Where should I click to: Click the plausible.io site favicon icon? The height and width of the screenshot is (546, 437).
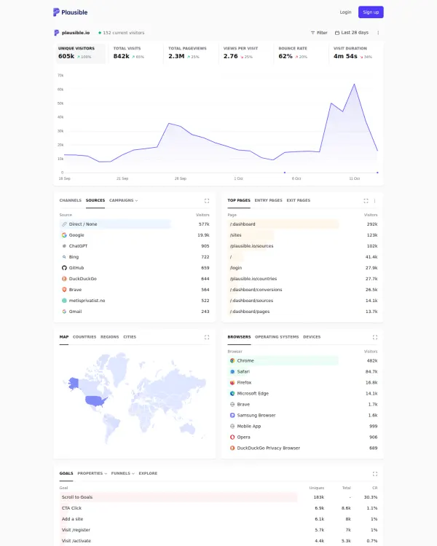click(x=57, y=33)
